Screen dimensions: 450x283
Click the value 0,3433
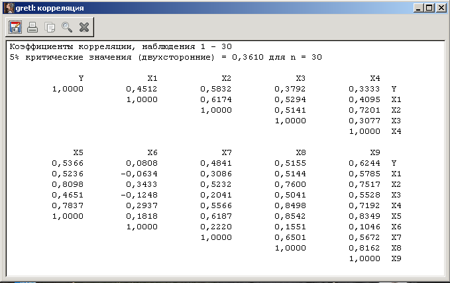click(142, 184)
